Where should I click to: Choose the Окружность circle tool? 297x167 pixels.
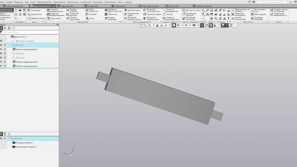pyautogui.click(x=34, y=14)
